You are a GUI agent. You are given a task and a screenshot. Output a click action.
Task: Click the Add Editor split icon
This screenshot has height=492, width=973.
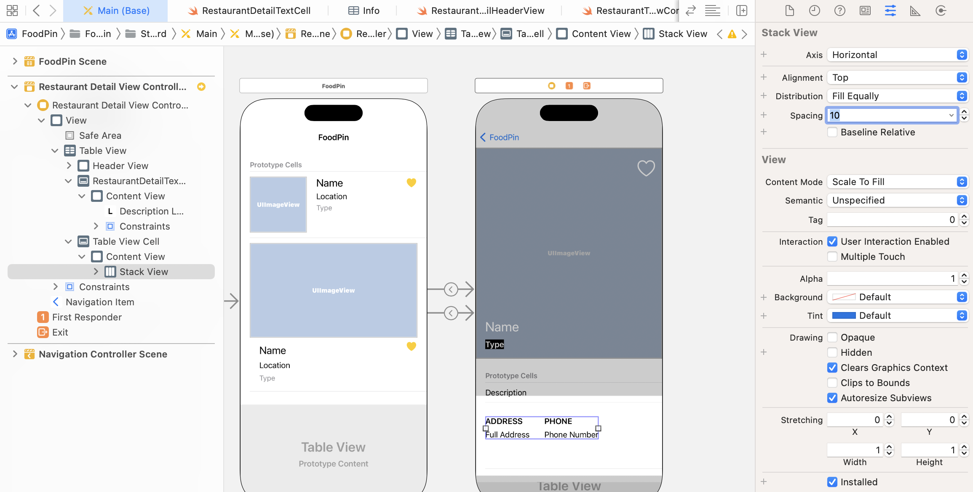tap(742, 11)
